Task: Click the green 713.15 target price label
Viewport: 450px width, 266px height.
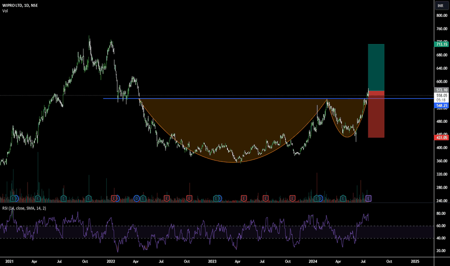Action: click(x=441, y=44)
